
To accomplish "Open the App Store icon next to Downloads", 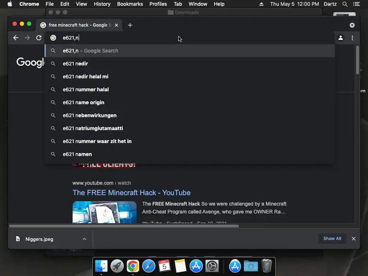I will 235,266.
